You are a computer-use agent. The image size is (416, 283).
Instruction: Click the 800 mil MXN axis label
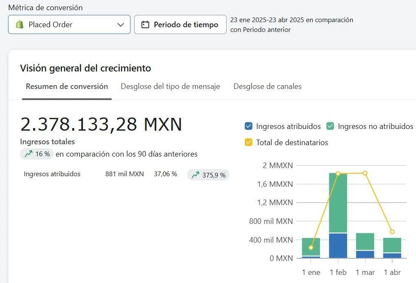(271, 221)
